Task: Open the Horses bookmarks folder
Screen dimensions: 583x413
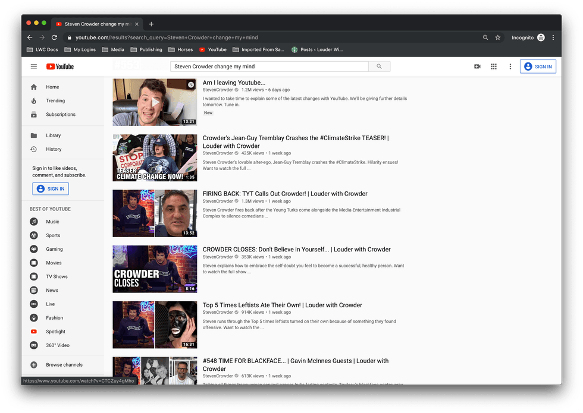Action: point(181,50)
